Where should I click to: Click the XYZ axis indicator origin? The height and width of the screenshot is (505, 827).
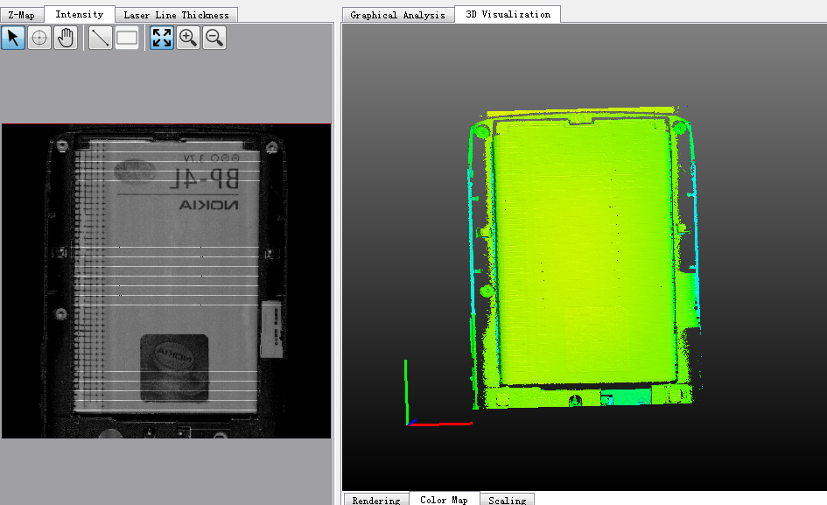click(x=409, y=424)
